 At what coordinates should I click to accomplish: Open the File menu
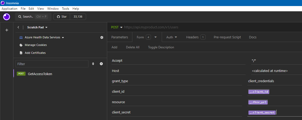(x=23, y=9)
